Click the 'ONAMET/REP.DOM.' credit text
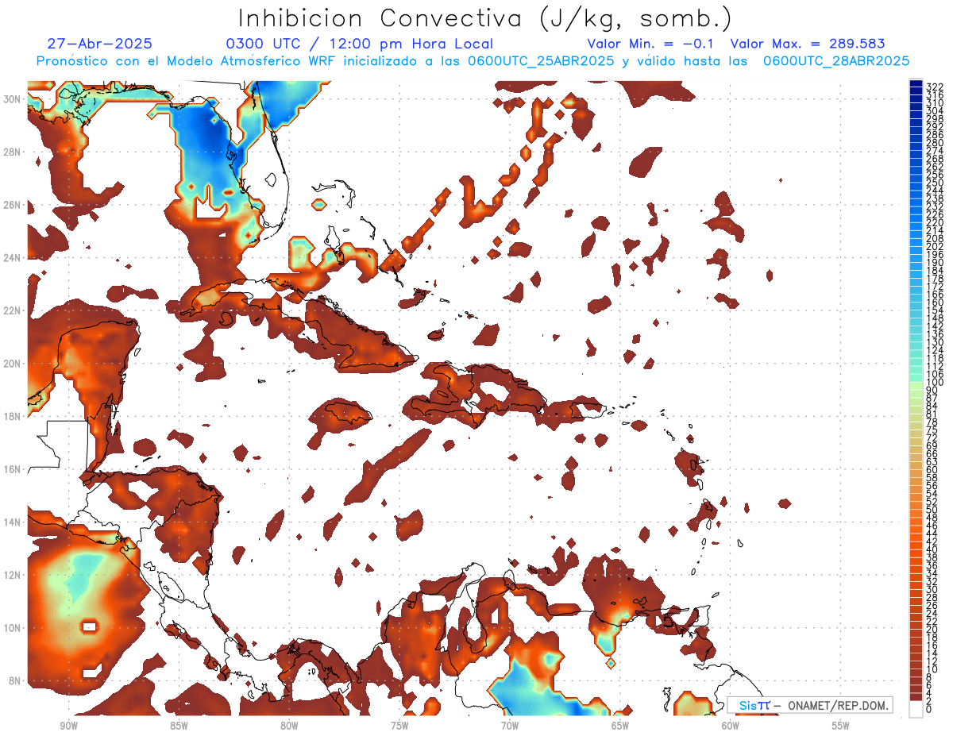The image size is (953, 736). [837, 705]
